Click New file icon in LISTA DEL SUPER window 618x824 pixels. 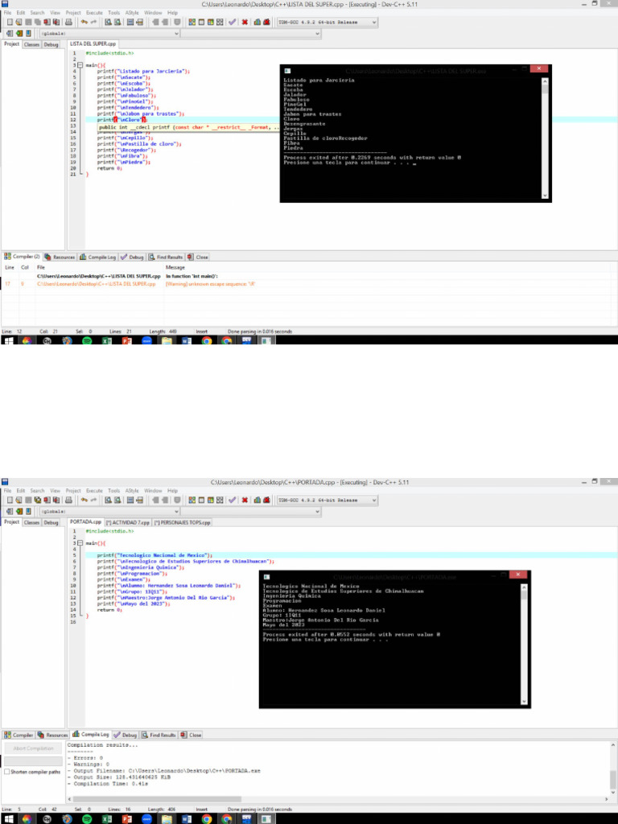10,22
